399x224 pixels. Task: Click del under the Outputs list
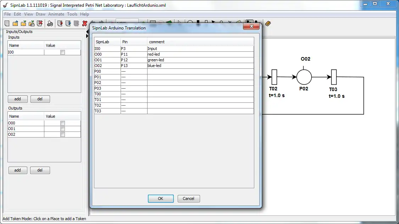tap(40, 170)
